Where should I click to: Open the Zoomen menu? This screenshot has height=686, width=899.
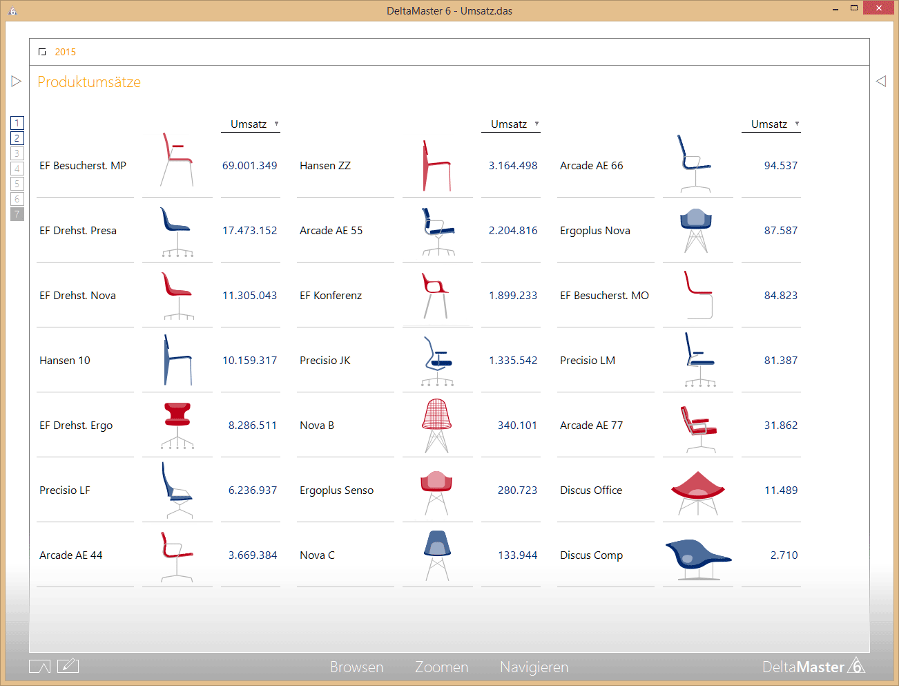pos(441,667)
